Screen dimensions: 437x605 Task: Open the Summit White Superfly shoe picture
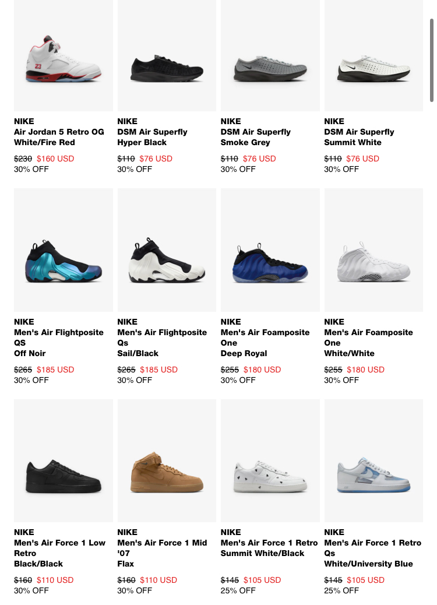tap(373, 55)
